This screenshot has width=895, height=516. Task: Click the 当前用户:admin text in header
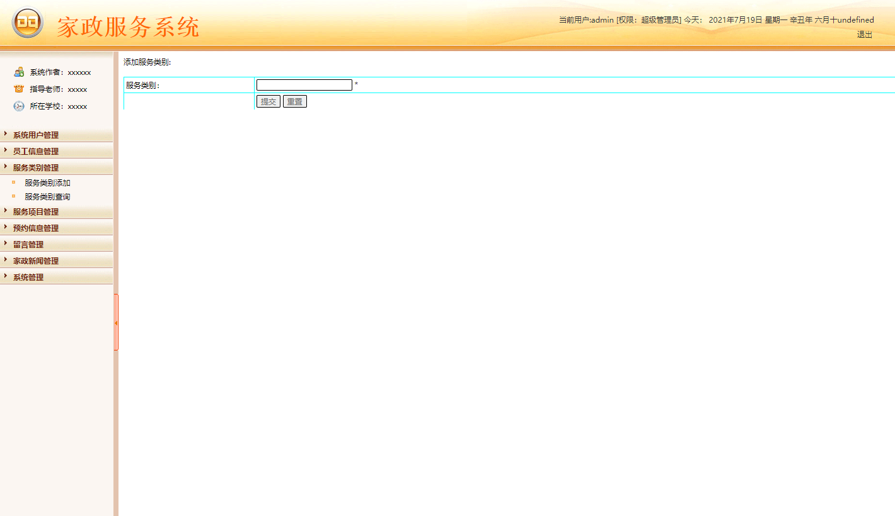tap(586, 20)
